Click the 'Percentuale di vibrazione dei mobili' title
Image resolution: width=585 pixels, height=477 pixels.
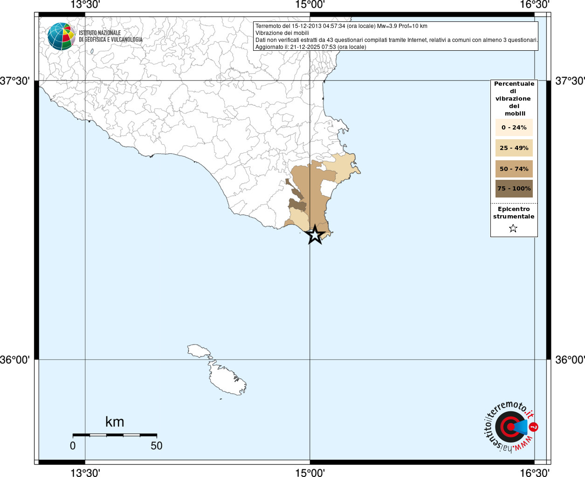(x=514, y=98)
